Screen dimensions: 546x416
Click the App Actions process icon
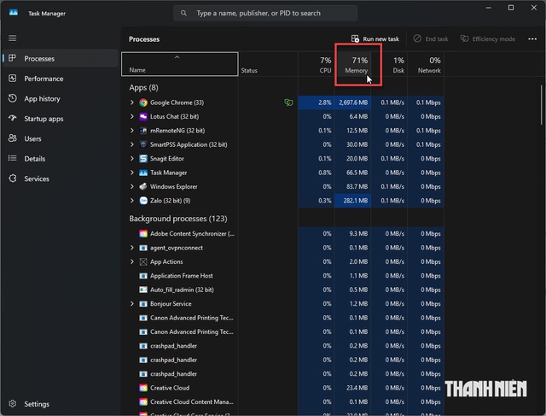[143, 262]
